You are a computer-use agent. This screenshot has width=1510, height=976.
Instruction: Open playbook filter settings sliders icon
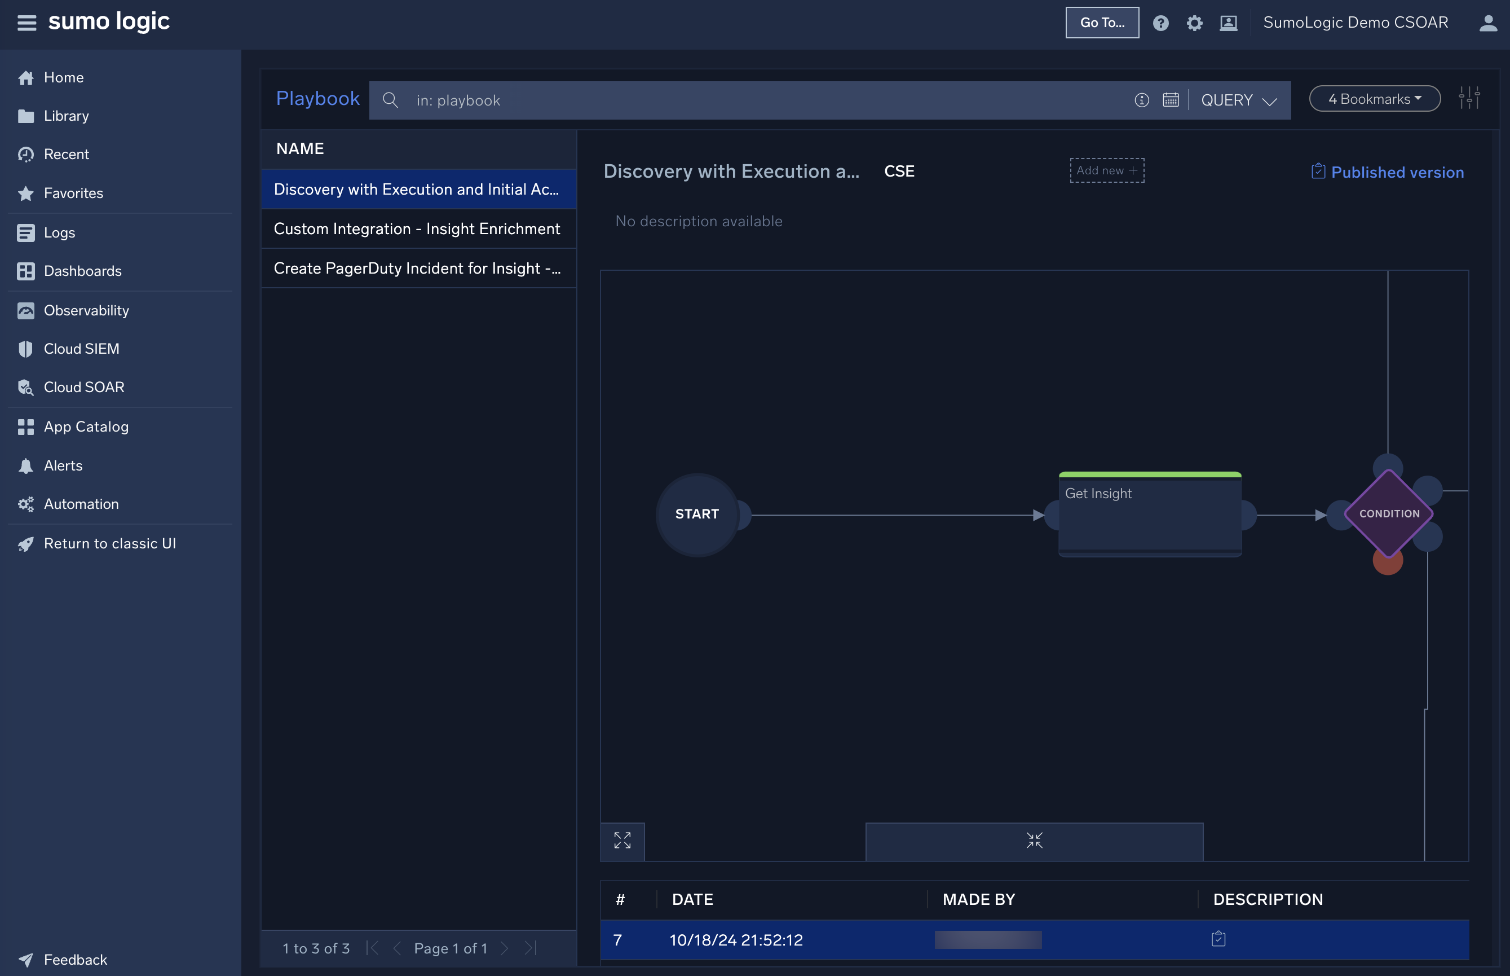(1469, 98)
